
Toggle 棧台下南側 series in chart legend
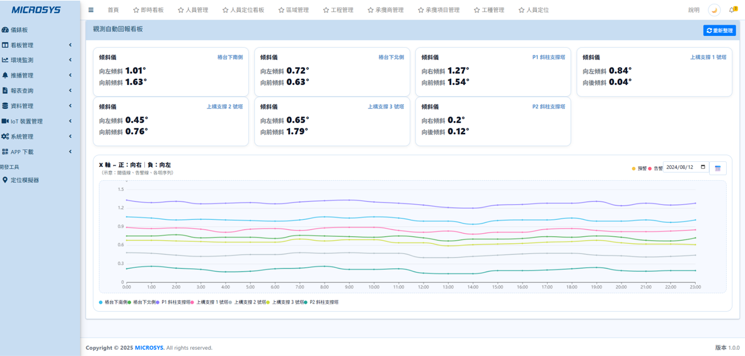click(114, 302)
